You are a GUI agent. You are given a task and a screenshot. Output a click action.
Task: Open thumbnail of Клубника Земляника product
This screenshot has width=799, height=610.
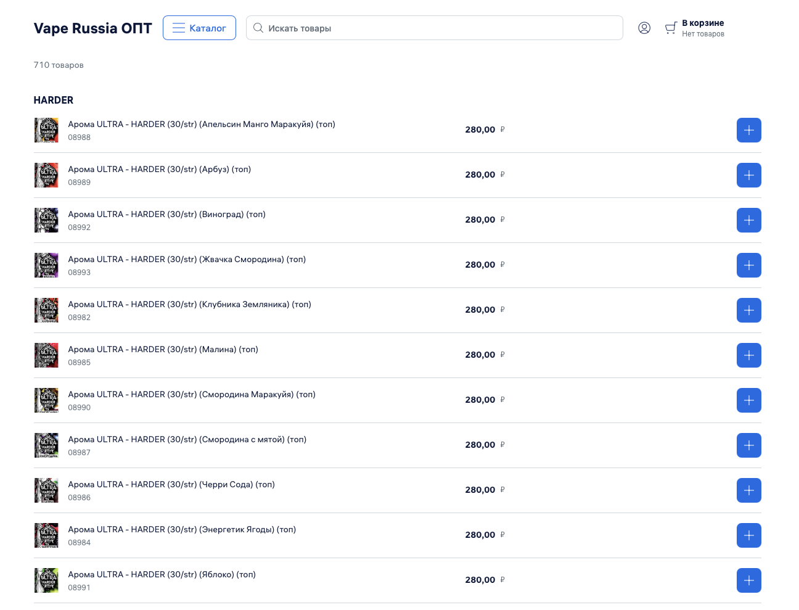pos(46,310)
